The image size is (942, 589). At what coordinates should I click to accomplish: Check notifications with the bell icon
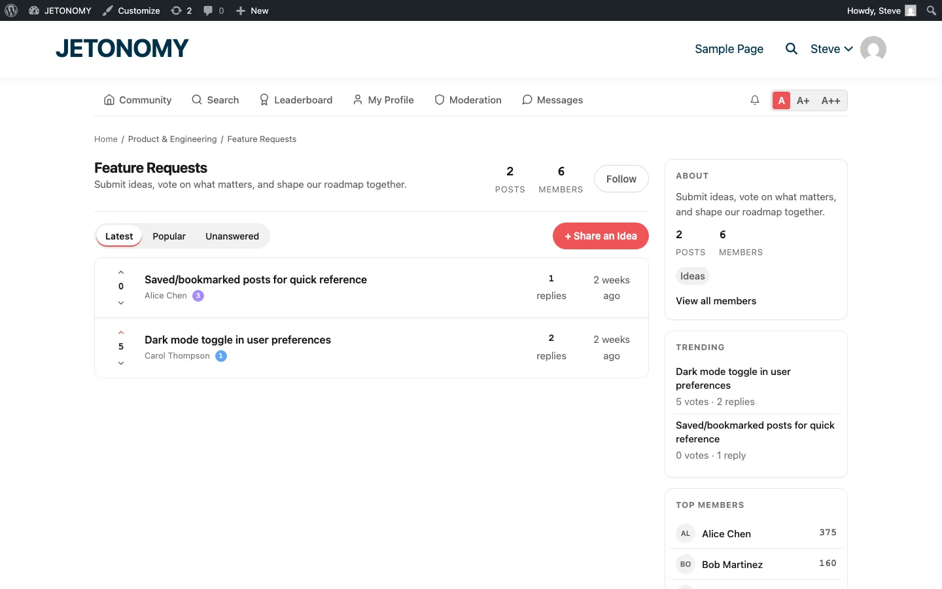(755, 99)
